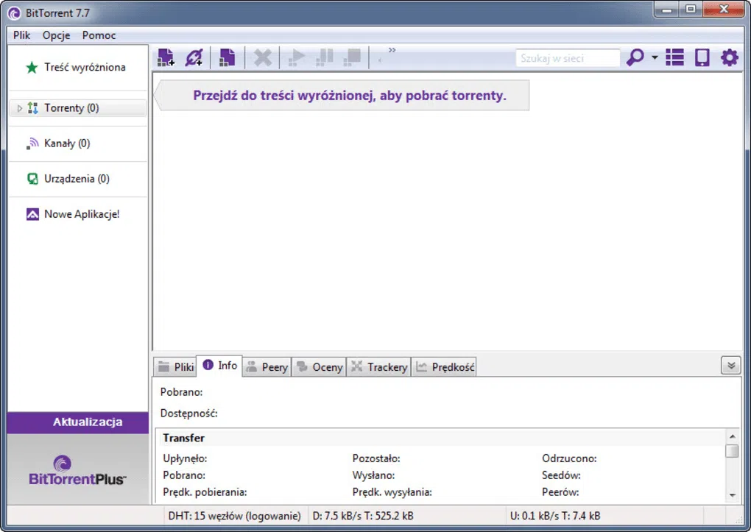Remove selected torrent with the X icon
Image resolution: width=751 pixels, height=532 pixels.
262,57
